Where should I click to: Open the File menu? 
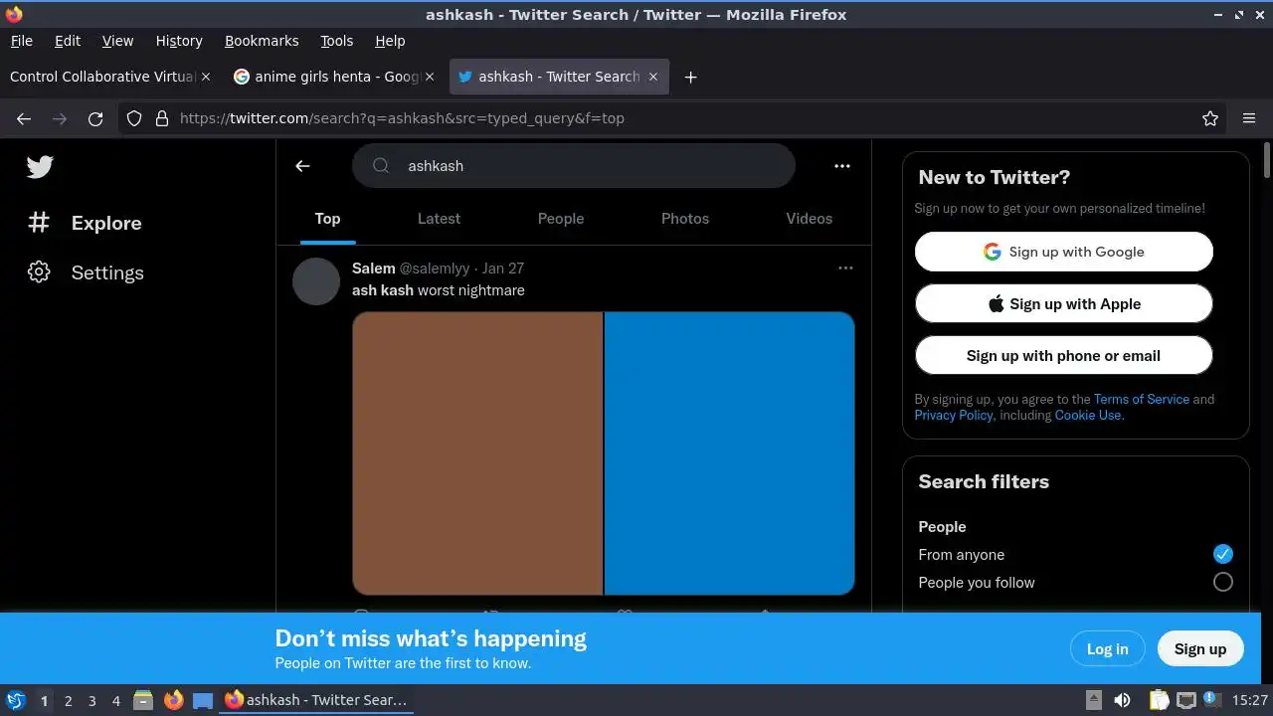pyautogui.click(x=21, y=41)
